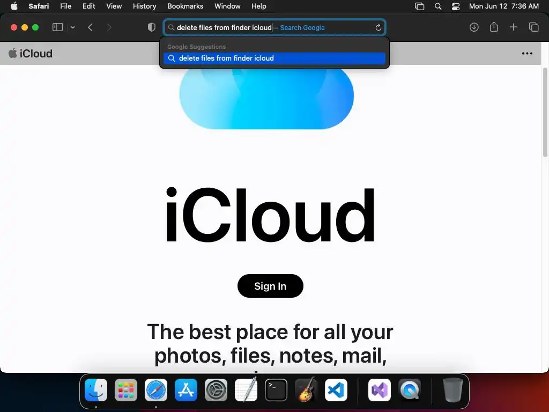Click the blue iCloud cloud image
This screenshot has width=549, height=412.
(266, 99)
